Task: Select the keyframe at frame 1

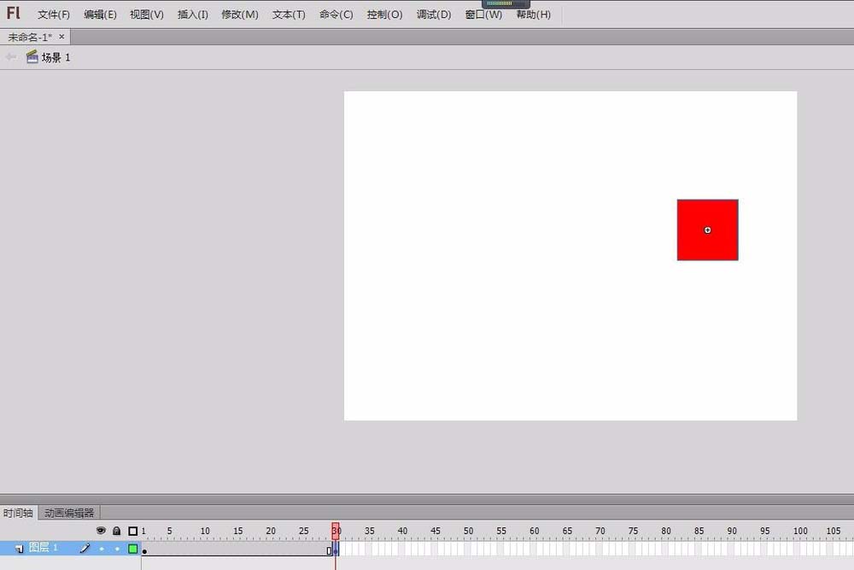Action: coord(144,550)
